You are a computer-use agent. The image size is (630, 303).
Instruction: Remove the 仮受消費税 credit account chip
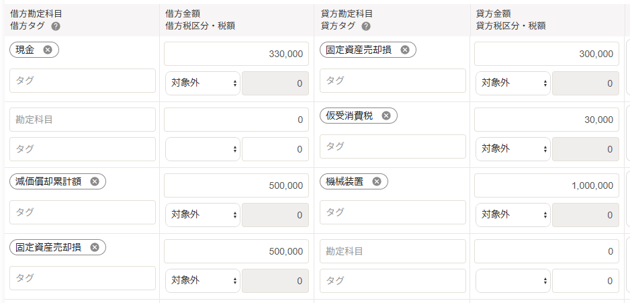[x=386, y=116]
